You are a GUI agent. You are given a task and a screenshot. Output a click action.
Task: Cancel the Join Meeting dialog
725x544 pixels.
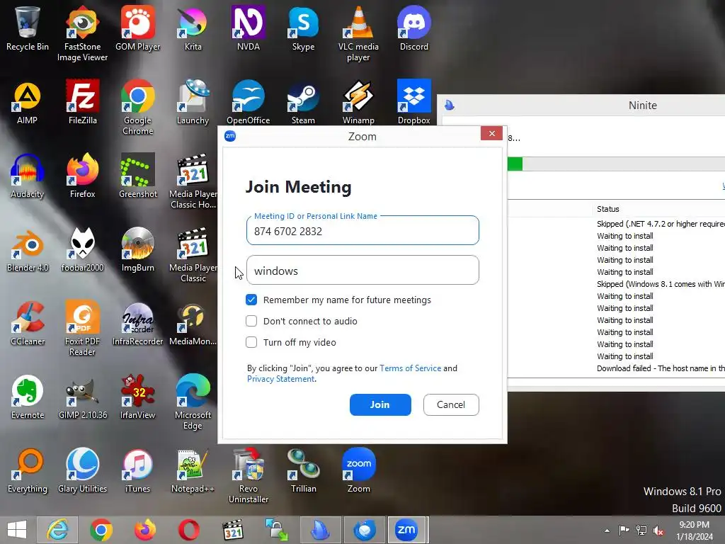click(451, 404)
